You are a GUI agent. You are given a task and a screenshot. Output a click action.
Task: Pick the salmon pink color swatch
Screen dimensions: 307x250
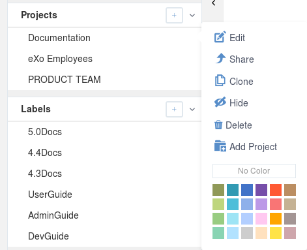click(x=276, y=204)
